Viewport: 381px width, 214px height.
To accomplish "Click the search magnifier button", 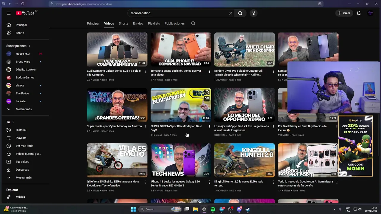I will (x=240, y=13).
